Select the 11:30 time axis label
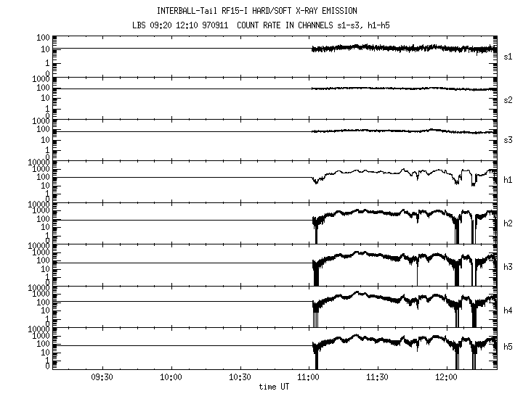523x399 pixels. tap(378, 378)
